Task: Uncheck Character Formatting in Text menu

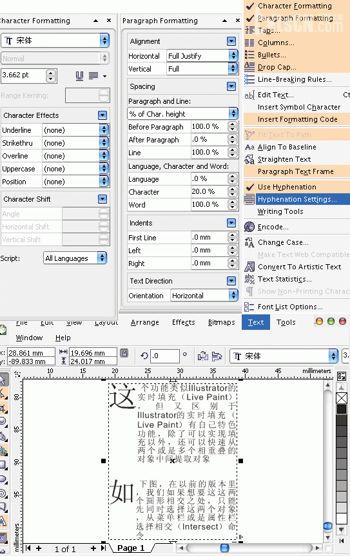Action: click(x=296, y=6)
